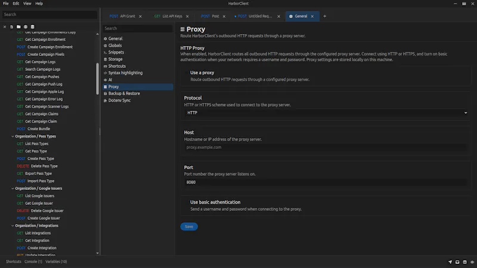Image resolution: width=477 pixels, height=268 pixels.
Task: Close the List API Keys tab
Action: [187, 17]
